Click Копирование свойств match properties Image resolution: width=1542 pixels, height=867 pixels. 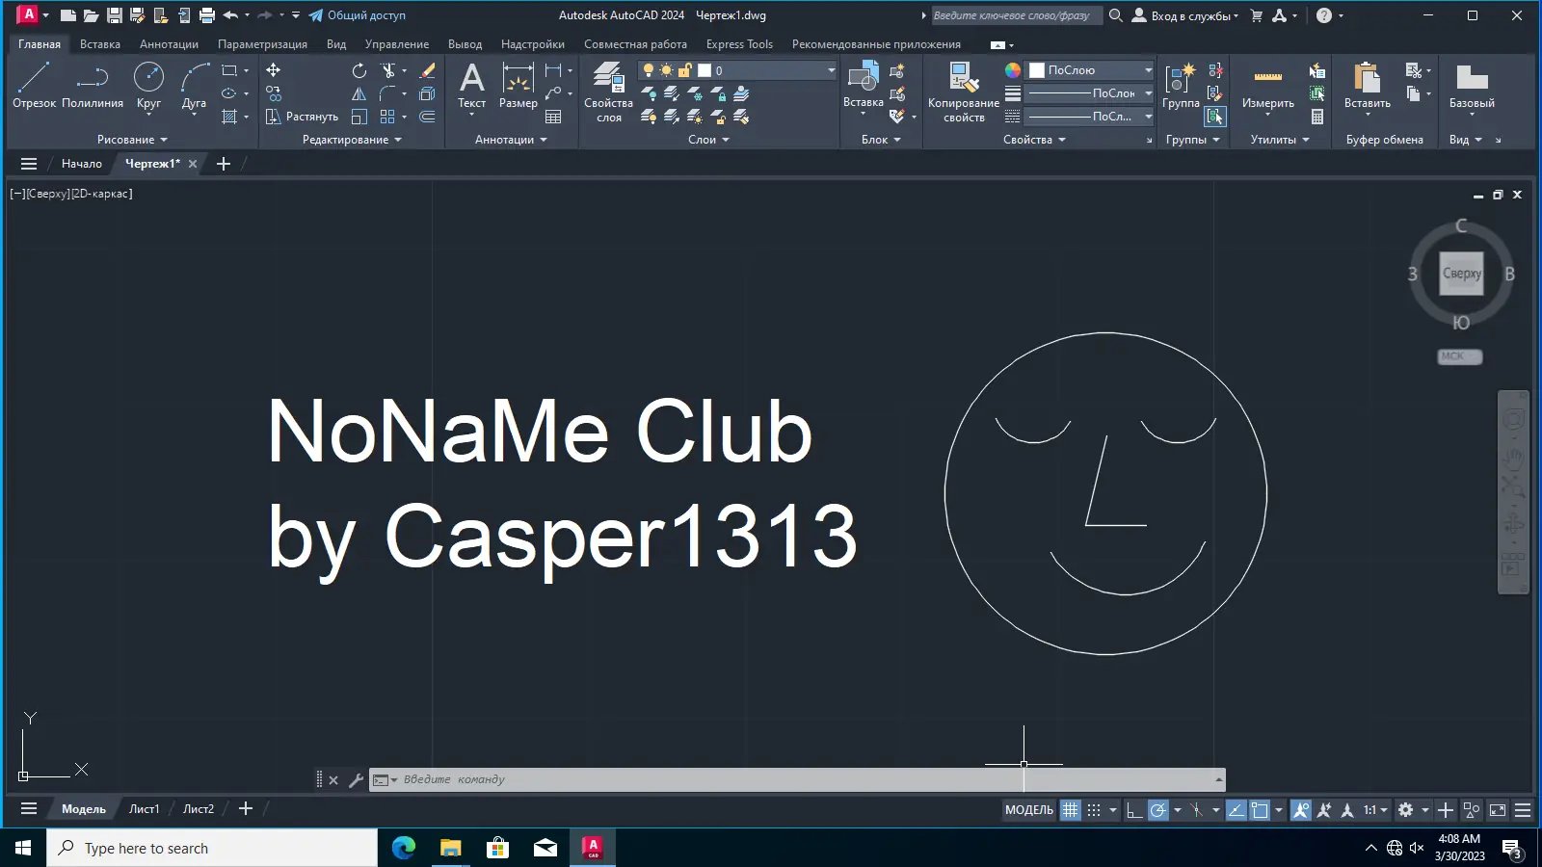coord(964,92)
